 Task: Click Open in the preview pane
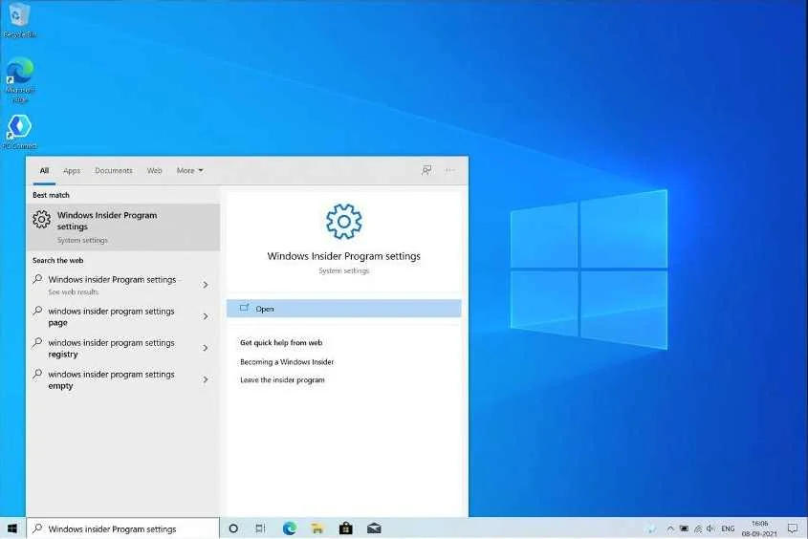tap(343, 309)
